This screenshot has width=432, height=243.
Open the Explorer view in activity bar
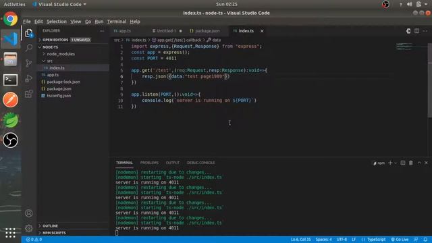(28, 33)
